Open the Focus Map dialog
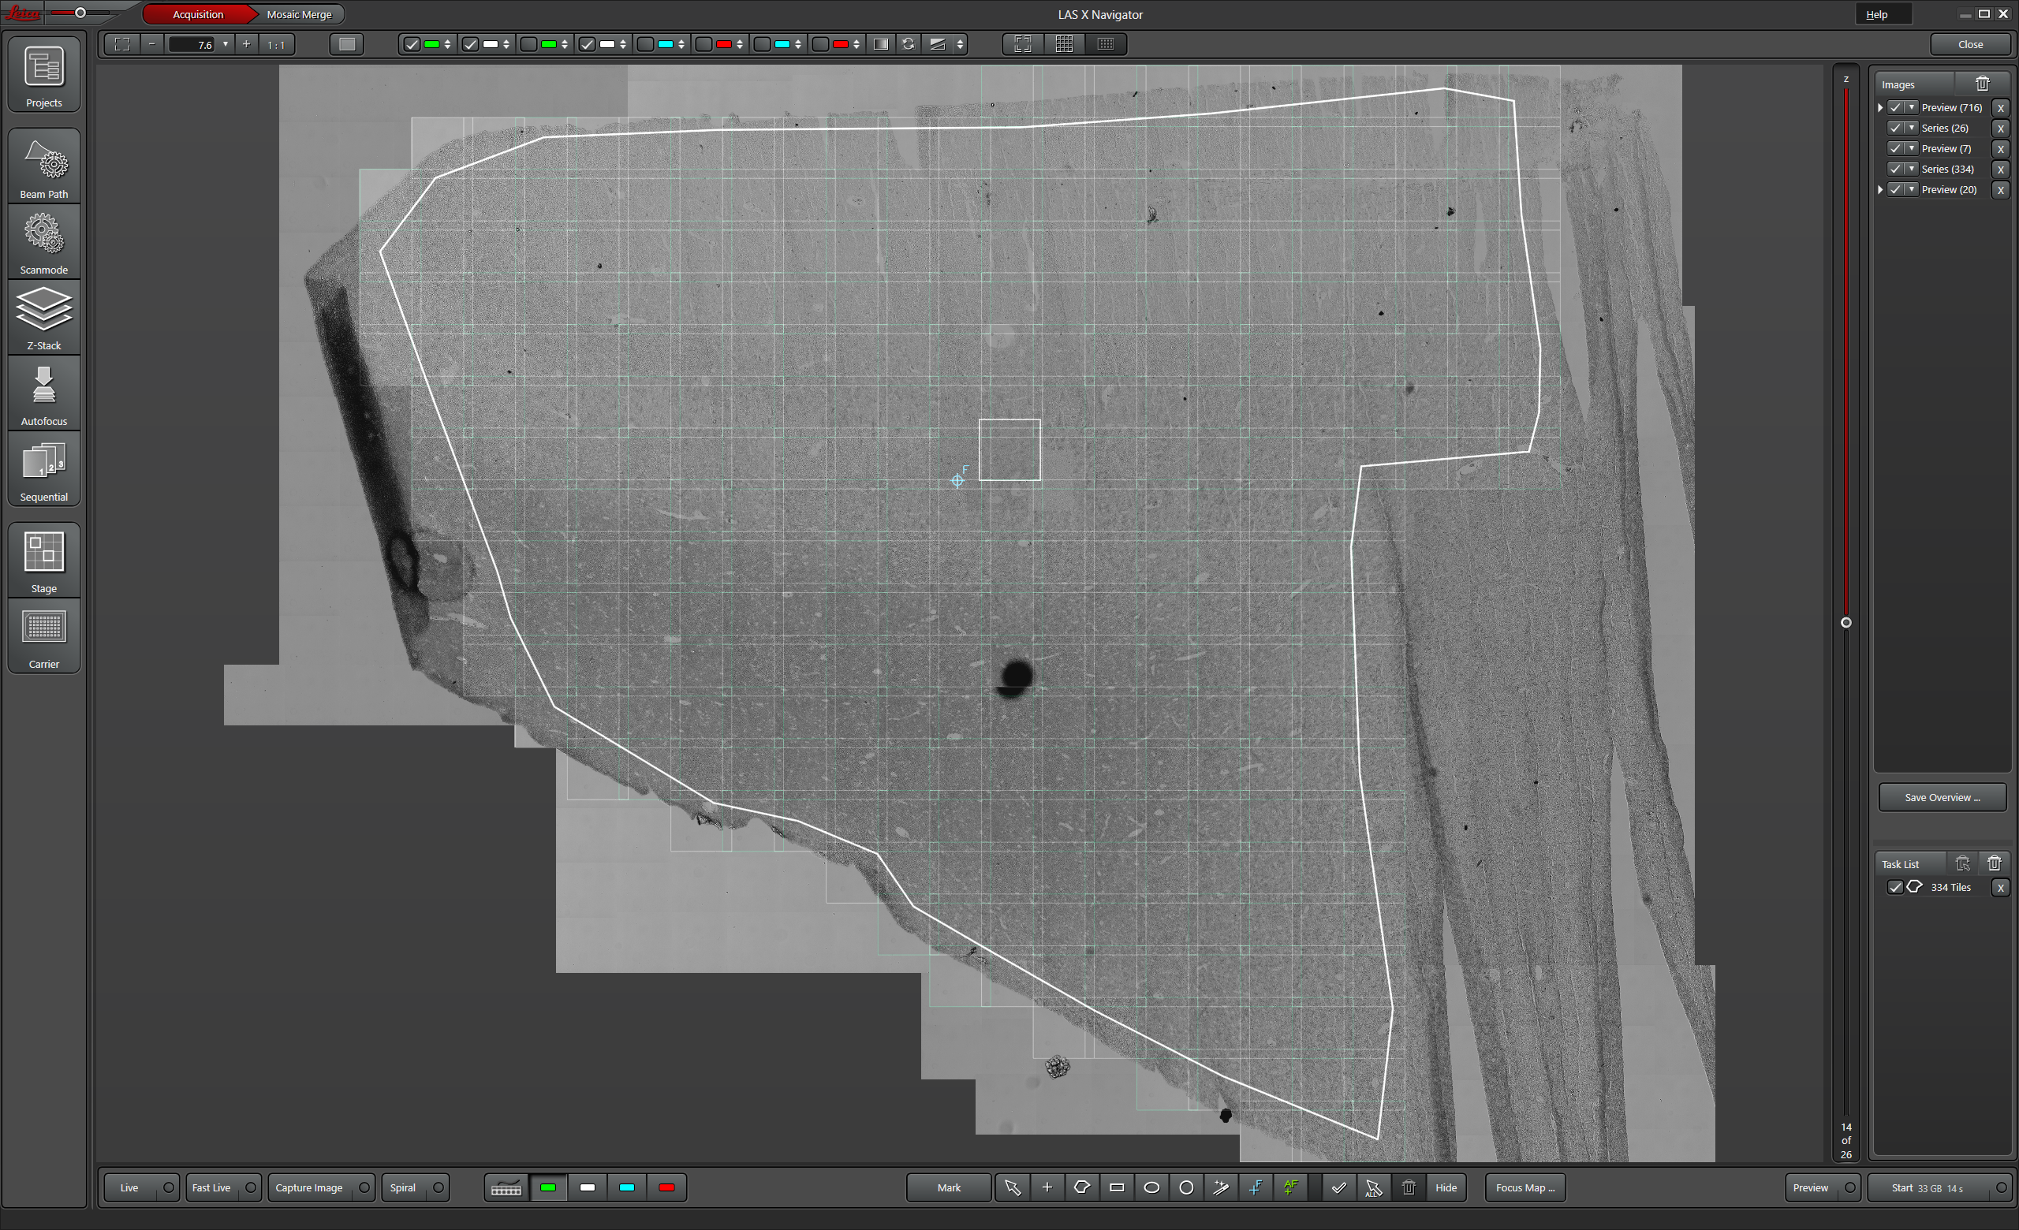 [x=1524, y=1187]
